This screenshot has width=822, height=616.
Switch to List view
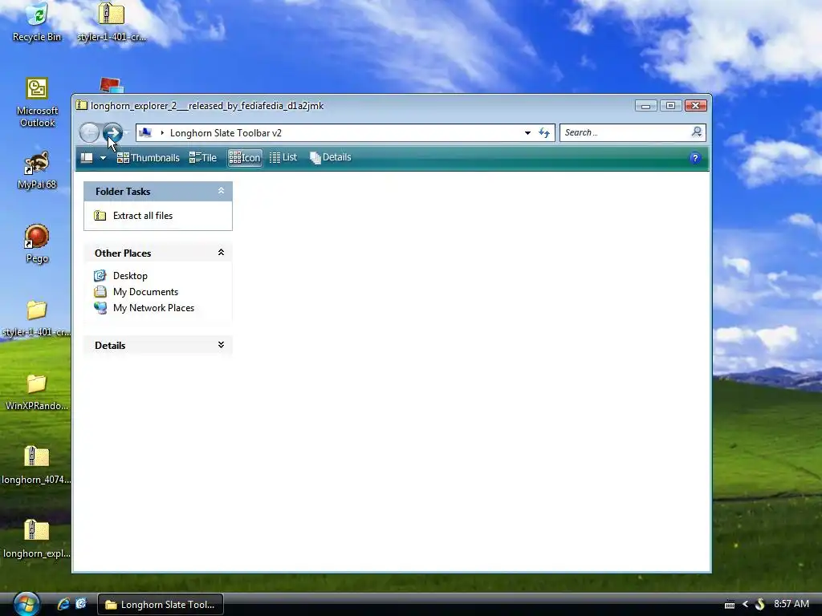[283, 157]
